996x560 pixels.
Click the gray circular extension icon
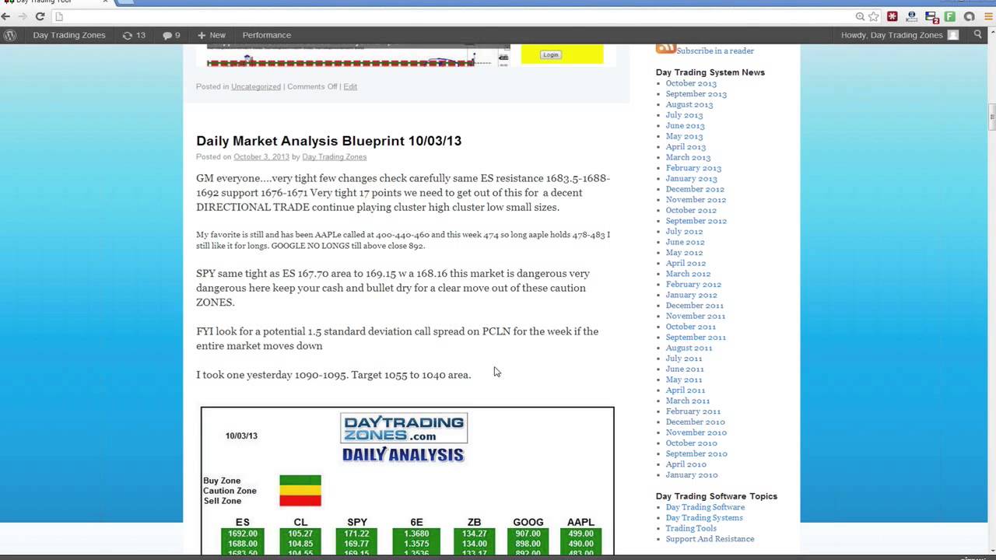click(x=970, y=16)
